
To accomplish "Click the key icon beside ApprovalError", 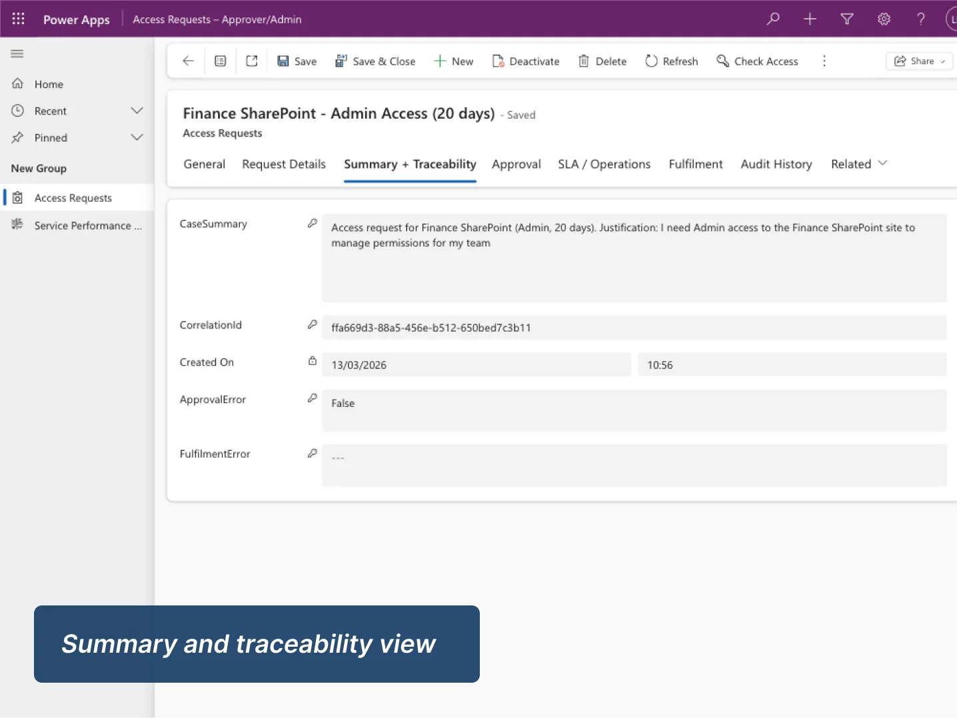I will (312, 398).
